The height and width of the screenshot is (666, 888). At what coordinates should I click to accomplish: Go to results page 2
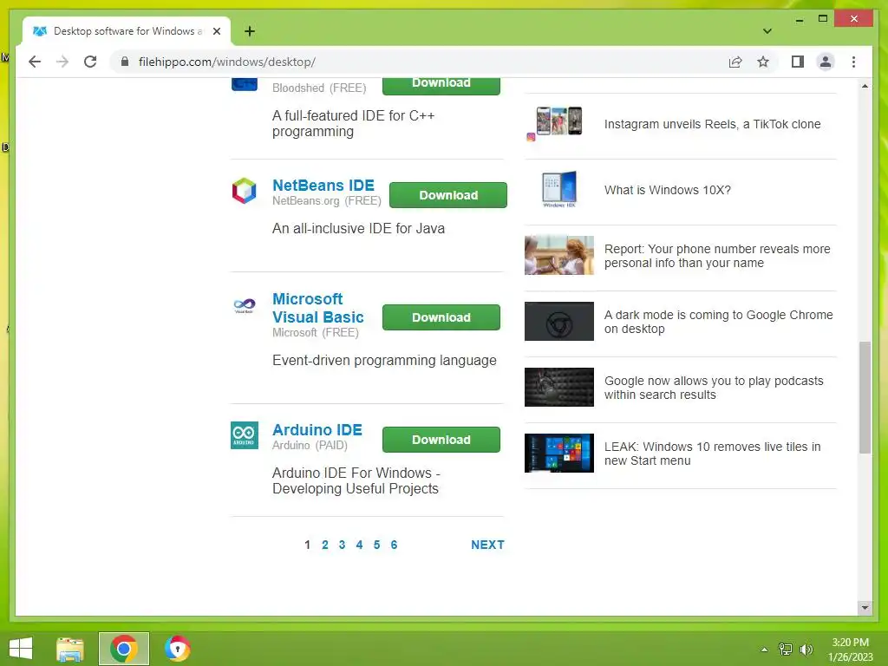(325, 545)
